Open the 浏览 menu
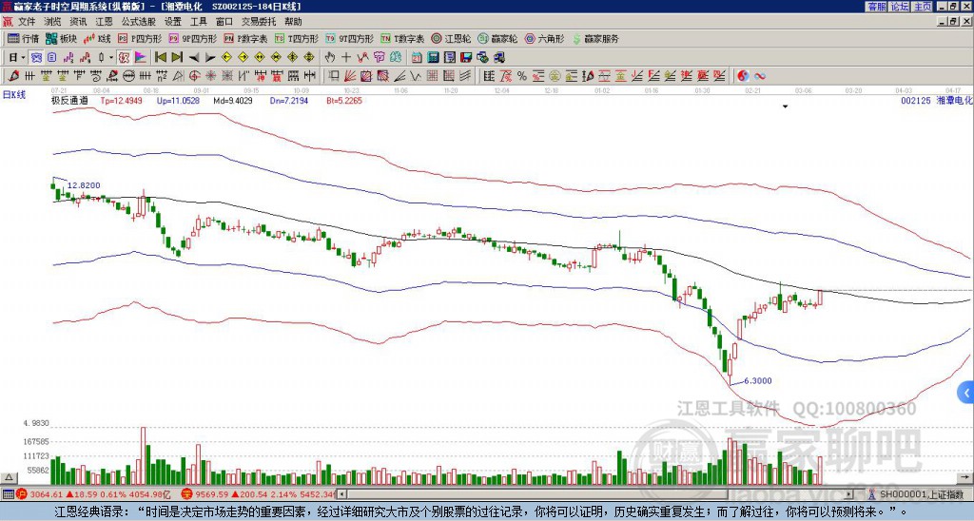 point(53,22)
